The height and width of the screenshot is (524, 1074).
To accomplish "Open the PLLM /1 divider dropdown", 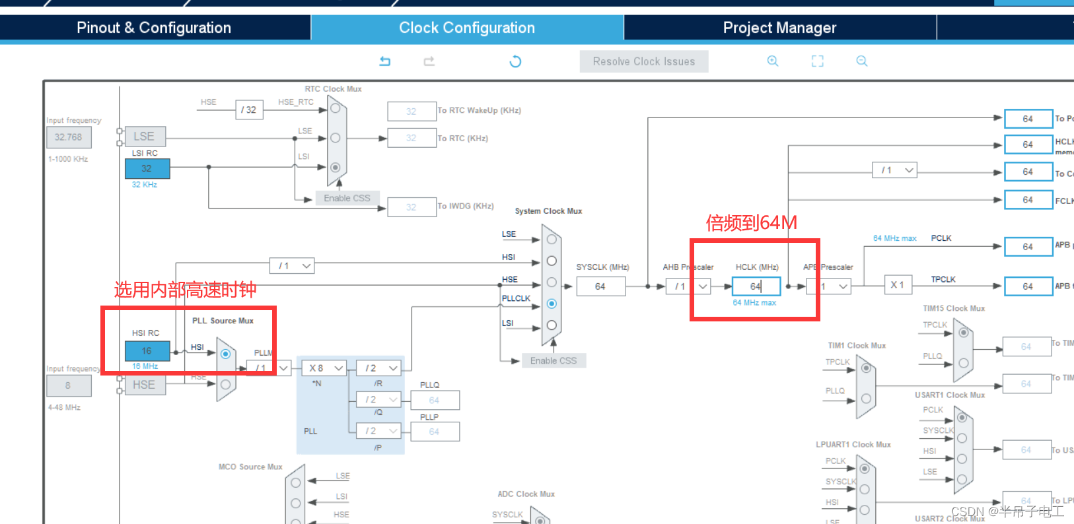I will coord(269,368).
